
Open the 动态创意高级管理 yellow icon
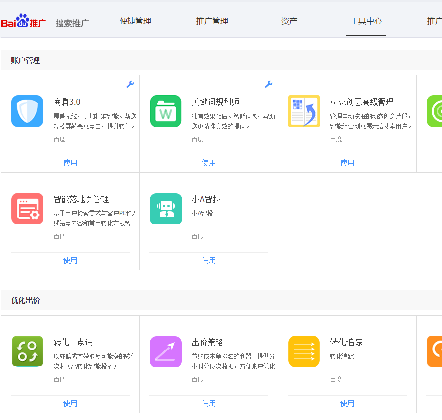pos(304,111)
